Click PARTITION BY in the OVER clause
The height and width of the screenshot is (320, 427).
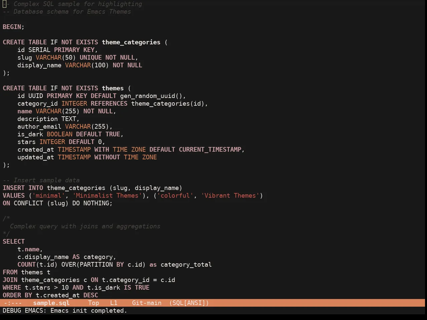(x=102, y=265)
